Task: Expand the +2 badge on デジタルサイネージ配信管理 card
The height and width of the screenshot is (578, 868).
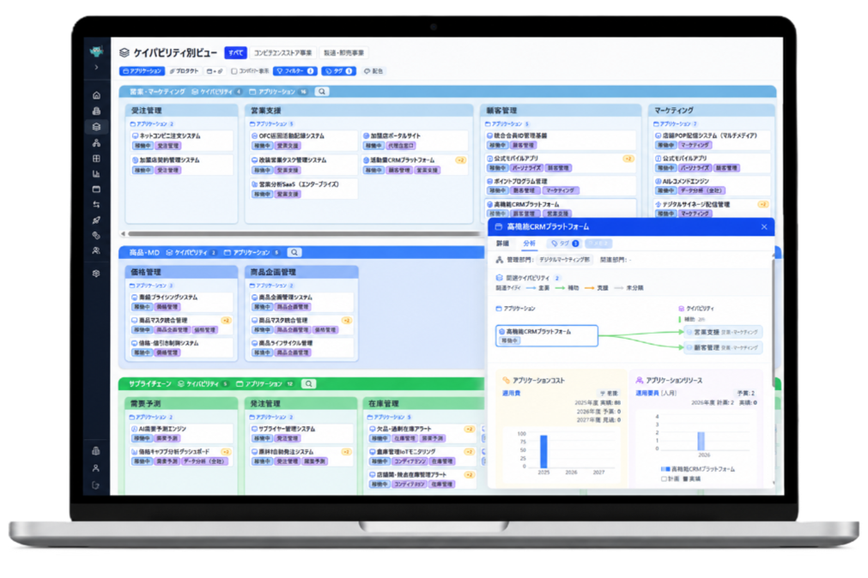Action: [x=762, y=205]
